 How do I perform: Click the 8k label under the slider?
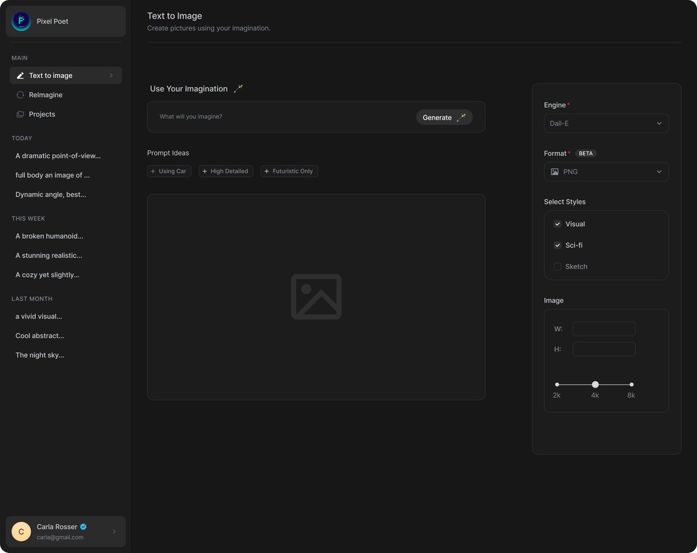(631, 395)
